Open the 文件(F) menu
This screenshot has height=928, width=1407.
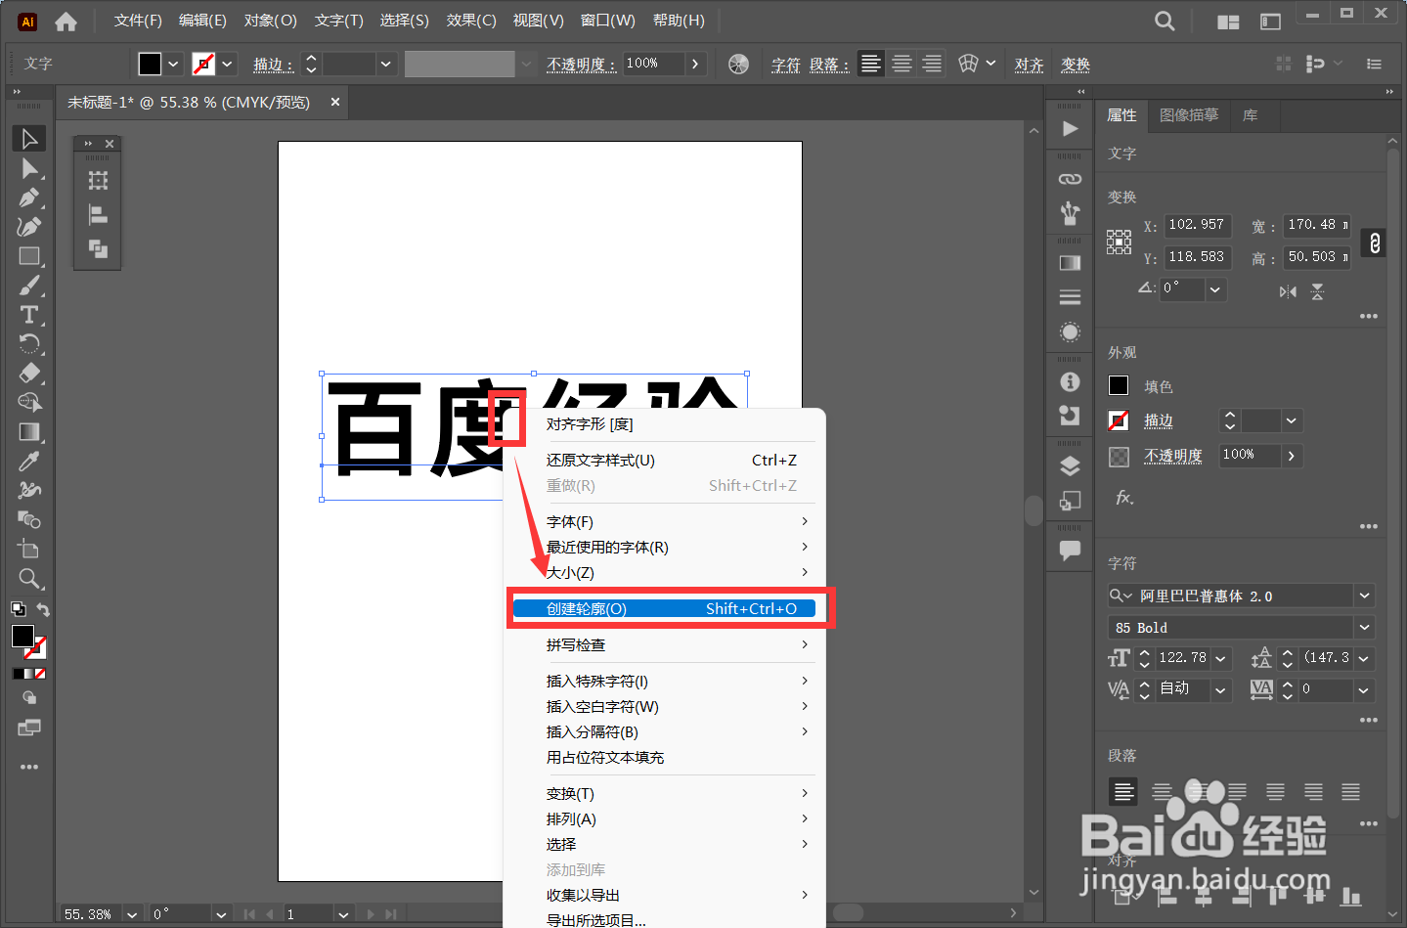pos(138,21)
